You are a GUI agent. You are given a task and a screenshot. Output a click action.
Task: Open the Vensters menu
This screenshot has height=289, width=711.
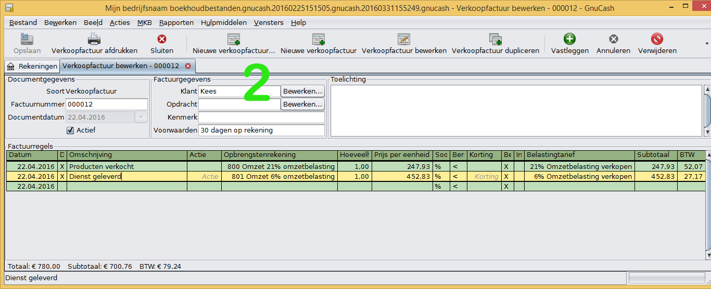(x=269, y=22)
